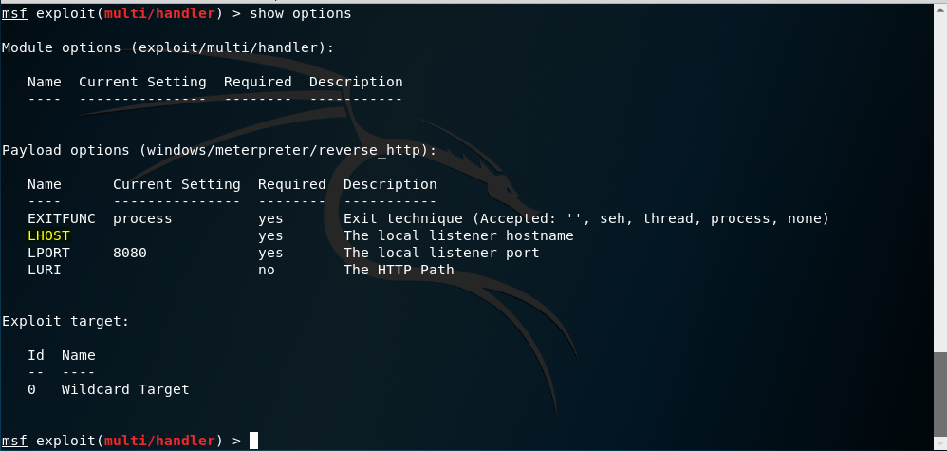Click 'The HTTP Path' description text
The height and width of the screenshot is (451, 947).
click(x=399, y=270)
